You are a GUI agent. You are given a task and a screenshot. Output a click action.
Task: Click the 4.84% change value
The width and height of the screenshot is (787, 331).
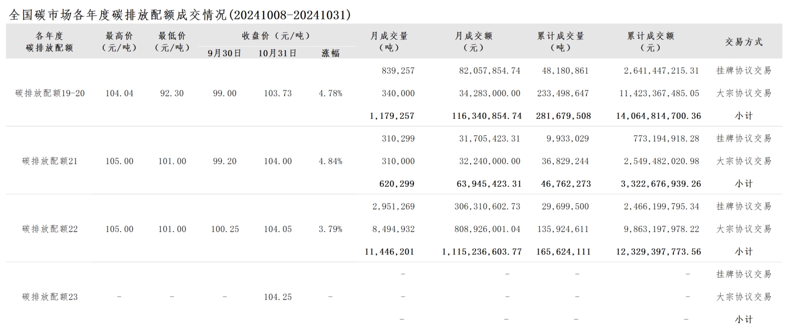331,161
